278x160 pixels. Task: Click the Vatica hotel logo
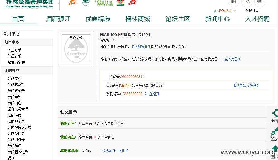pos(104,3)
